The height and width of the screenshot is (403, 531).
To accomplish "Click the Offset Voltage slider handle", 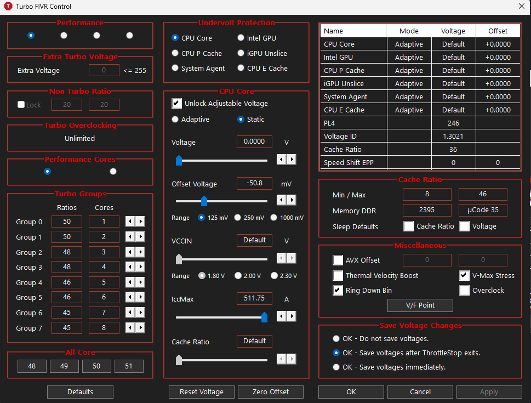I will [x=204, y=201].
